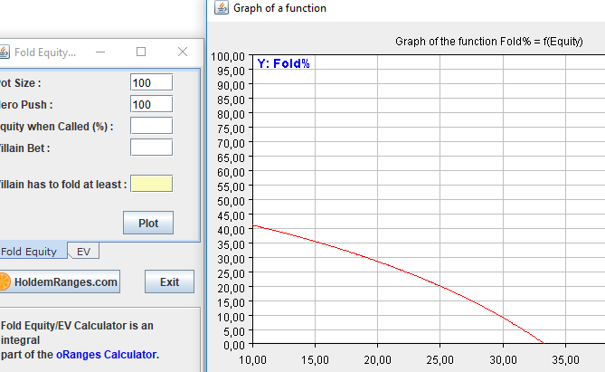
Task: Click the 10,00 x-axis value
Action: [x=252, y=360]
